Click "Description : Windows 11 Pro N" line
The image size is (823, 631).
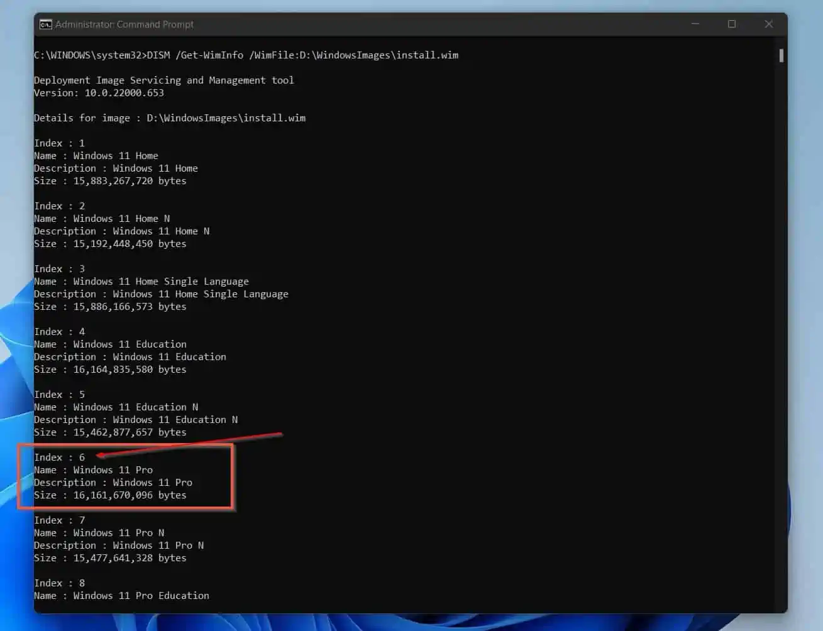tap(119, 546)
